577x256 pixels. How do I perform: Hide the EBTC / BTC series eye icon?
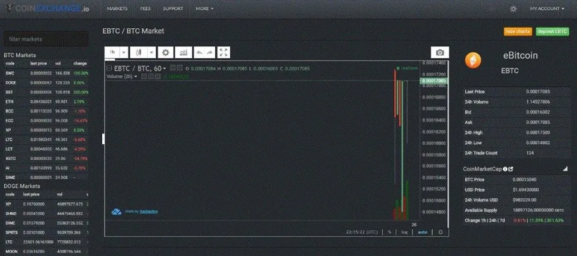172,68
